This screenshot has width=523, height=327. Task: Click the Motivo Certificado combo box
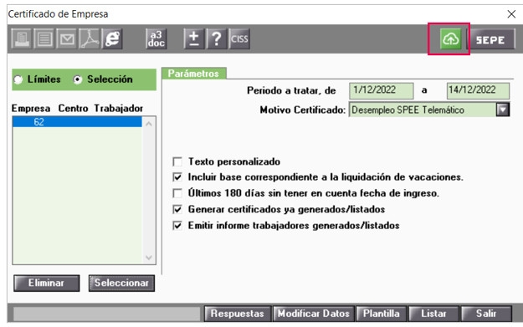coord(429,110)
